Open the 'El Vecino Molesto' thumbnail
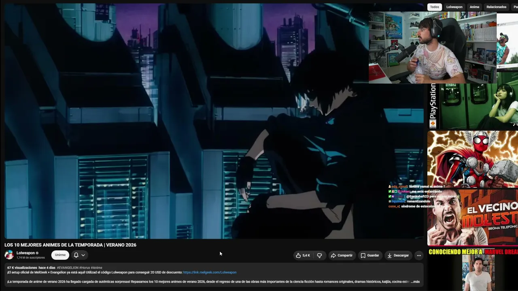 click(x=473, y=217)
